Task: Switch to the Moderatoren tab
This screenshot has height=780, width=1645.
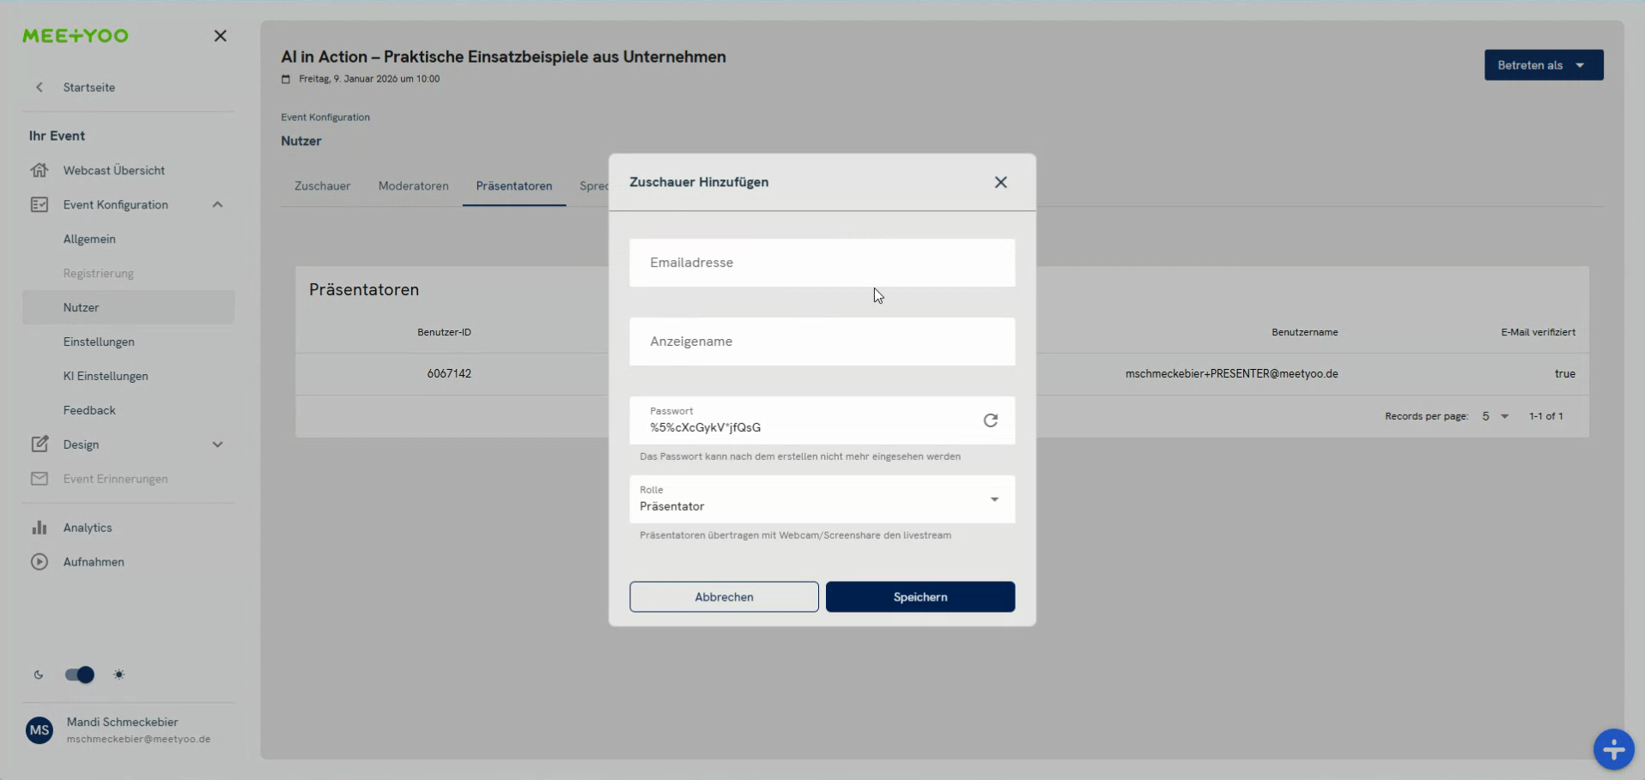Action: pos(413,185)
